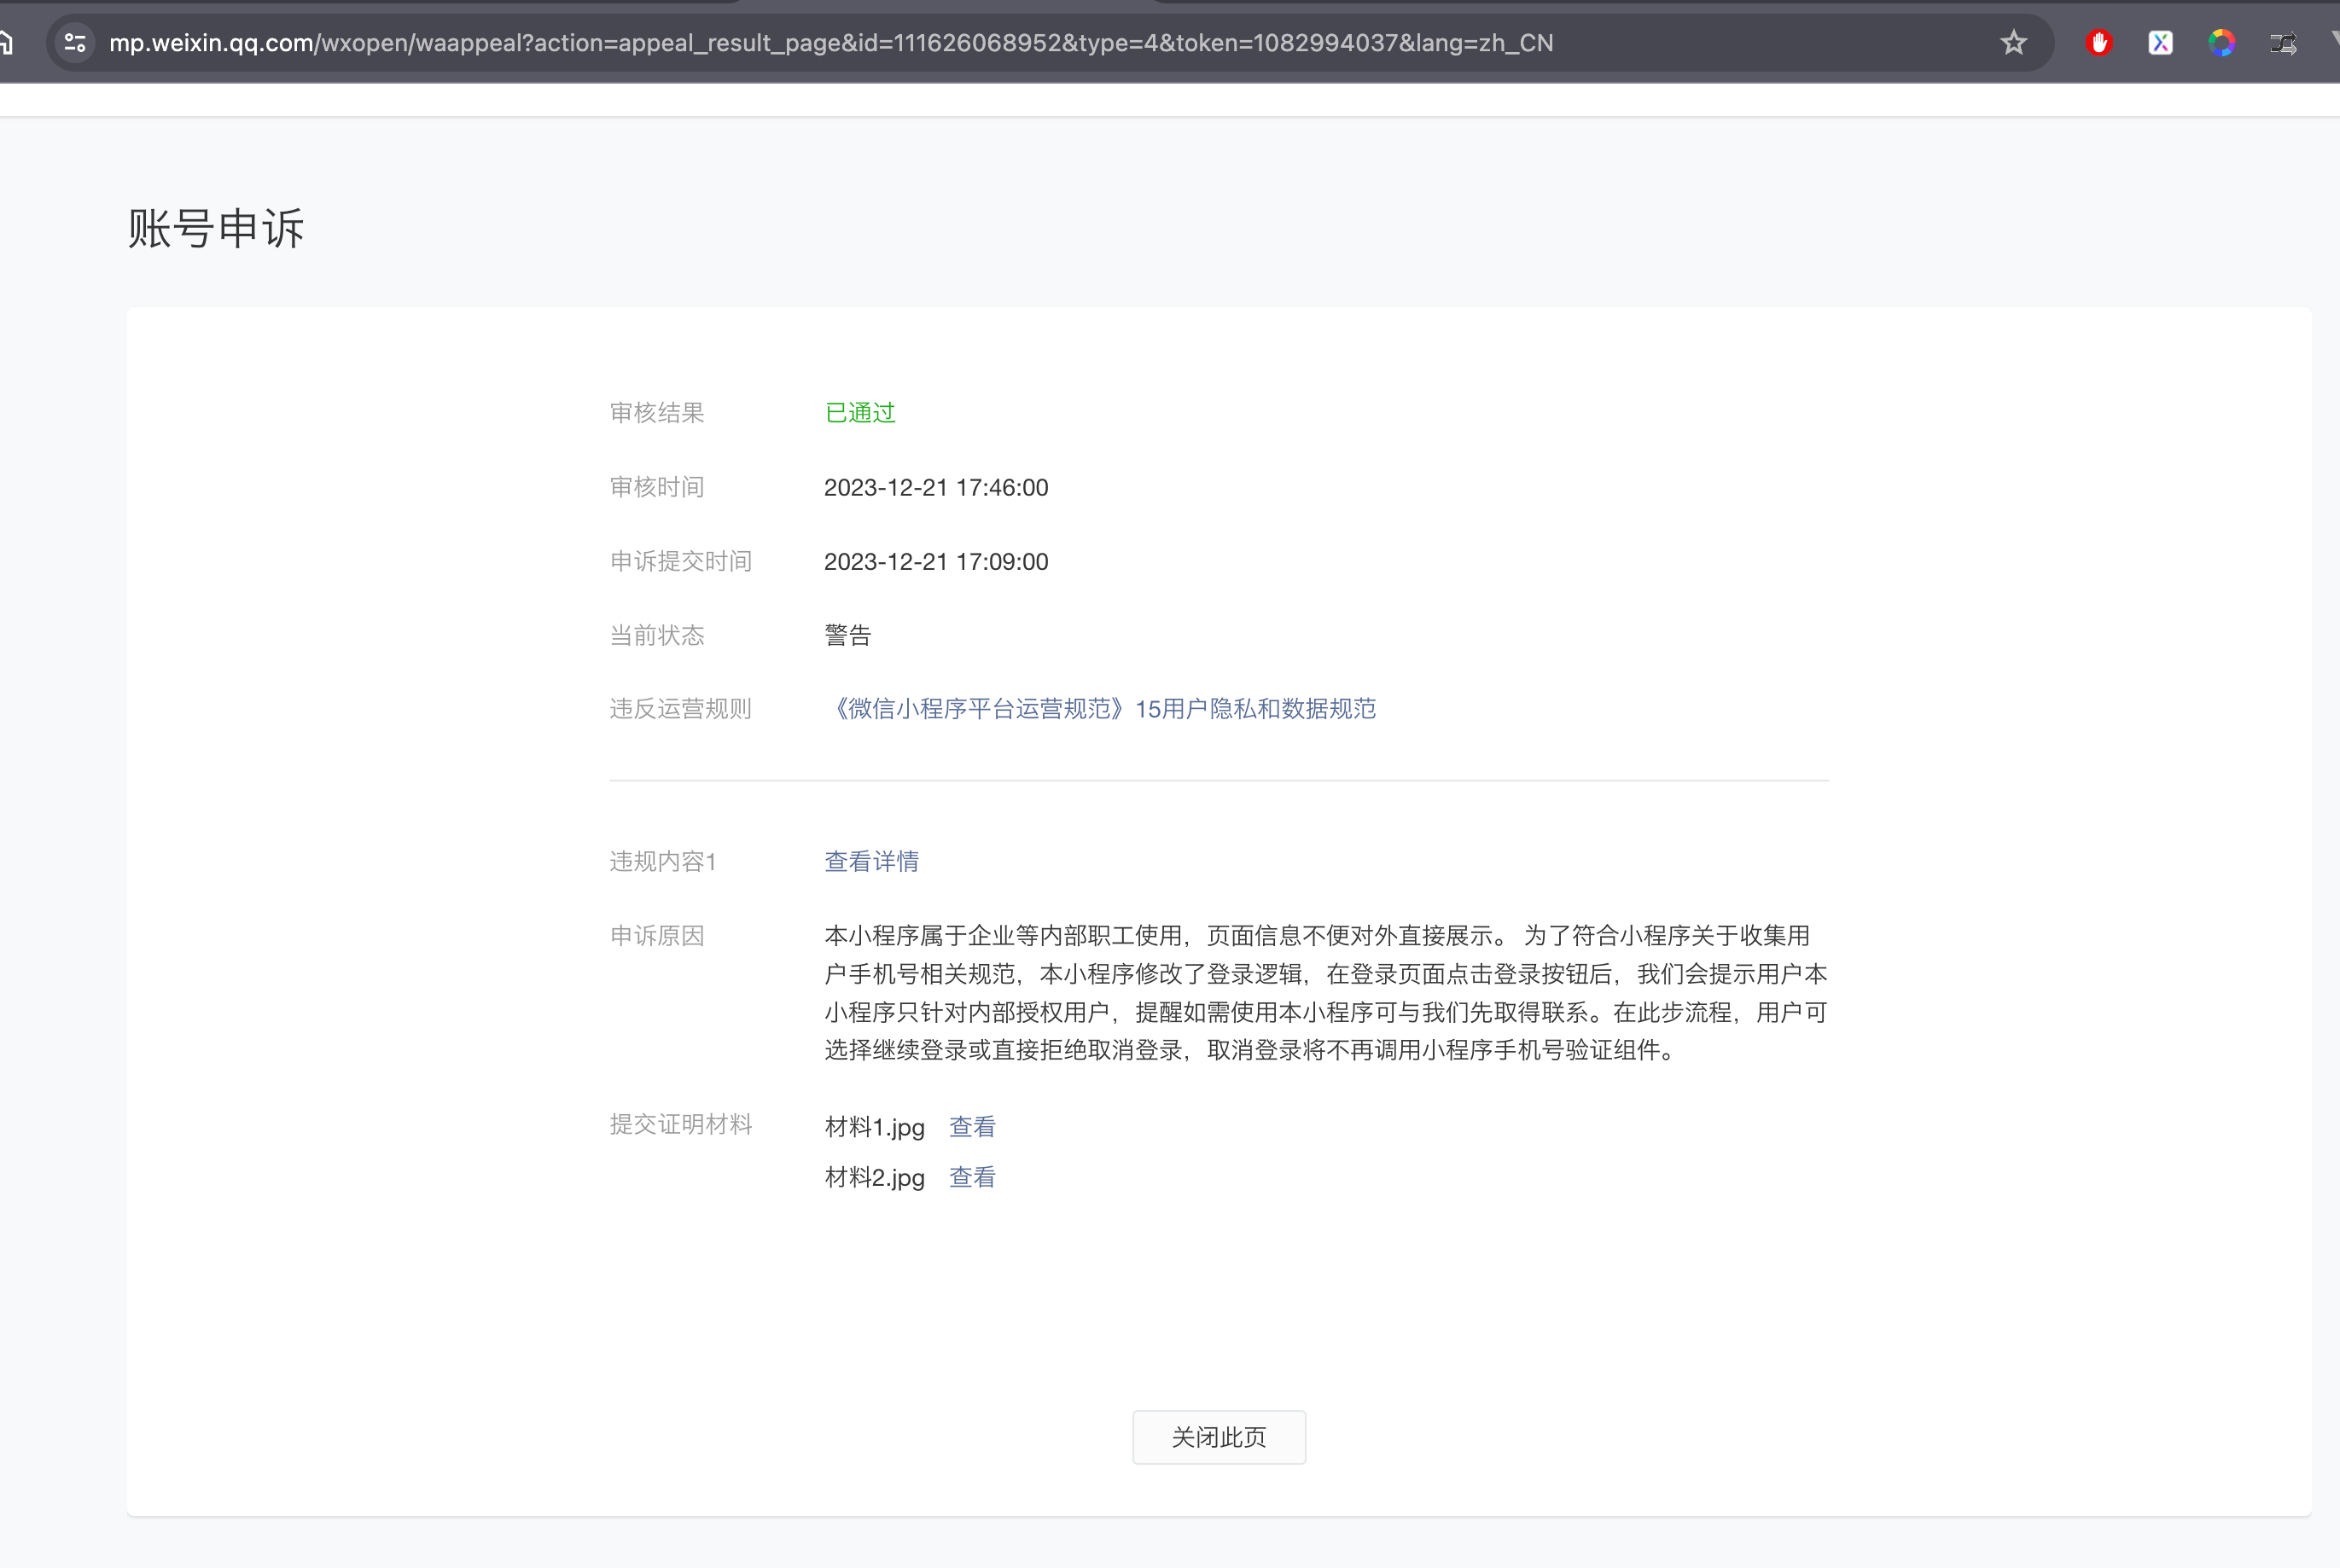Screen dimensions: 2340x1568
Task: Click the green 已通过 result text
Action: click(859, 413)
